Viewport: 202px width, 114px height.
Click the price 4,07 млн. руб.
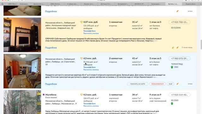click(91, 22)
